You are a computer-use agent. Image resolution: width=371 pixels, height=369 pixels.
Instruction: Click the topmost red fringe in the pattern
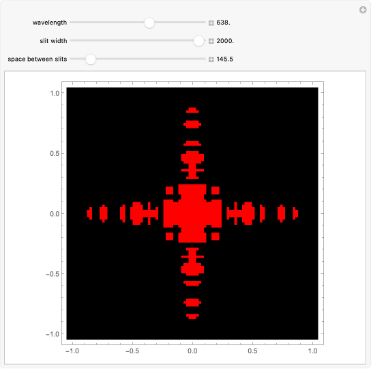(192, 110)
